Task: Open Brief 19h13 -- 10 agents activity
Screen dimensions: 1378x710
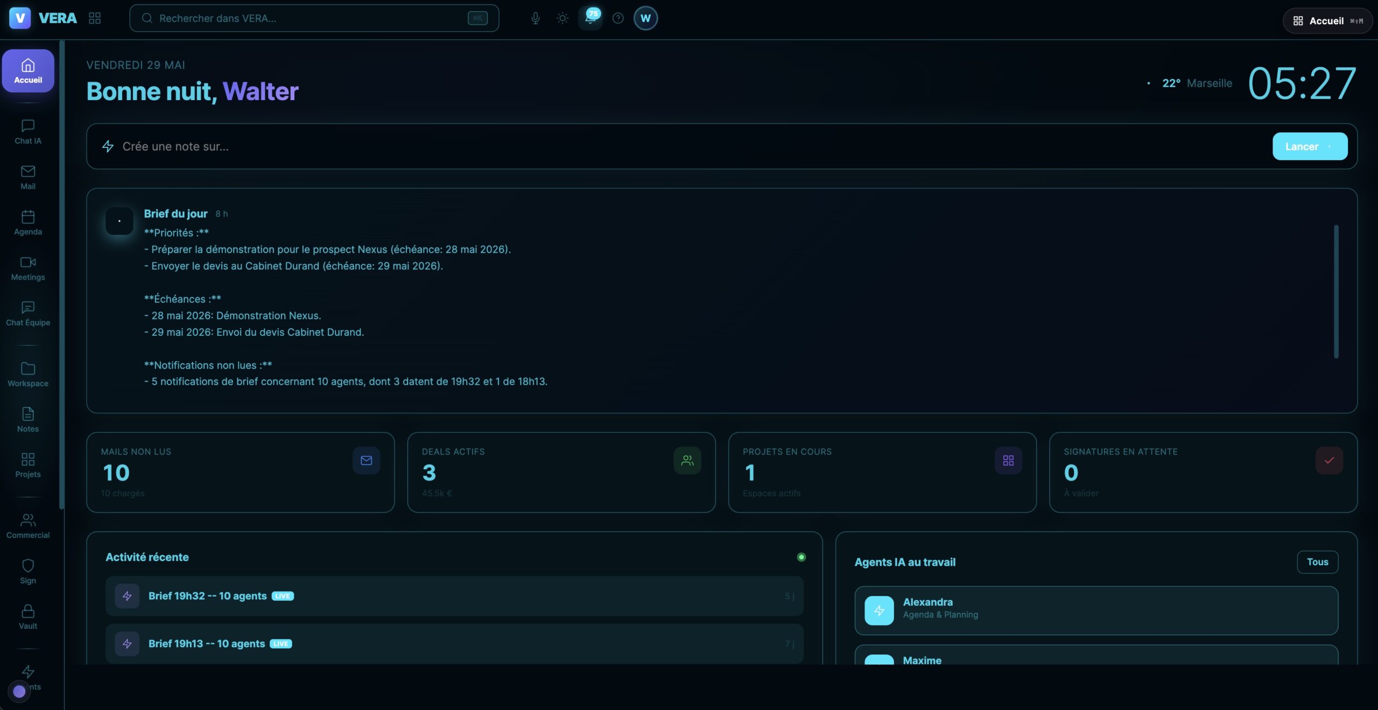Action: pos(454,644)
